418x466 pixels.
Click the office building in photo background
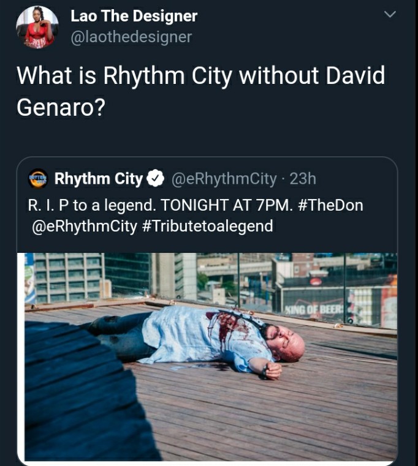click(69, 276)
